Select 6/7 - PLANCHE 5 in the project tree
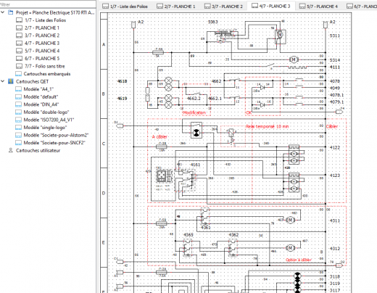 coord(42,58)
